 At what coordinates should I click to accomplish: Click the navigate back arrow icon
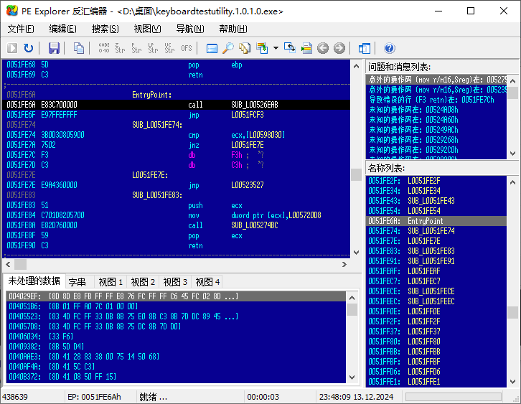click(x=323, y=48)
